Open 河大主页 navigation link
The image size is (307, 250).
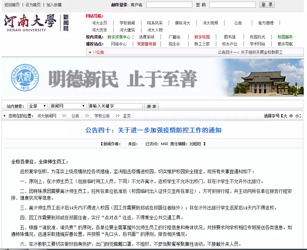(x=99, y=23)
